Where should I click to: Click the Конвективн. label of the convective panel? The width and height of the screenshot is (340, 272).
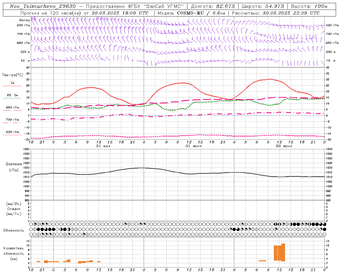point(14,248)
